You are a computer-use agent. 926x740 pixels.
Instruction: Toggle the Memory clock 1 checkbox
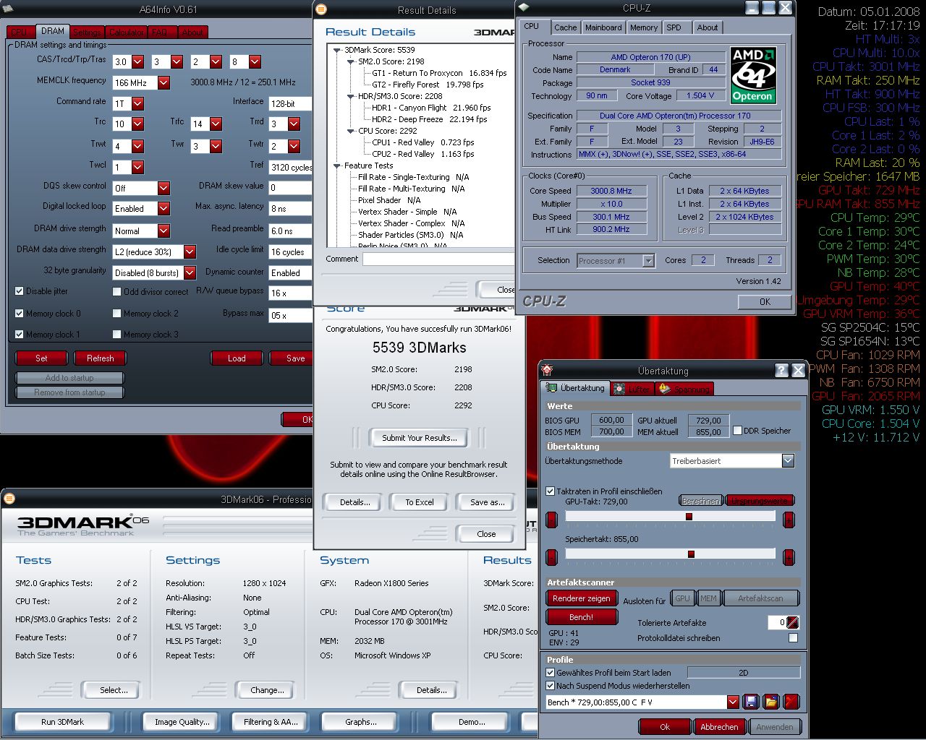tap(20, 335)
